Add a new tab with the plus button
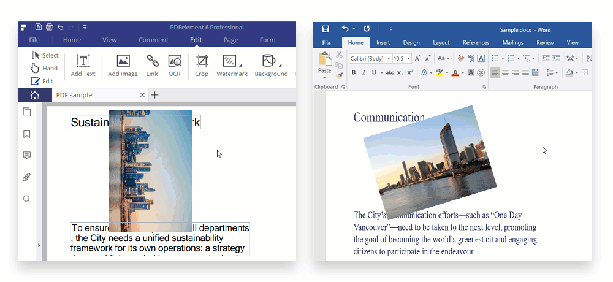The width and height of the screenshot is (613, 282). point(155,95)
